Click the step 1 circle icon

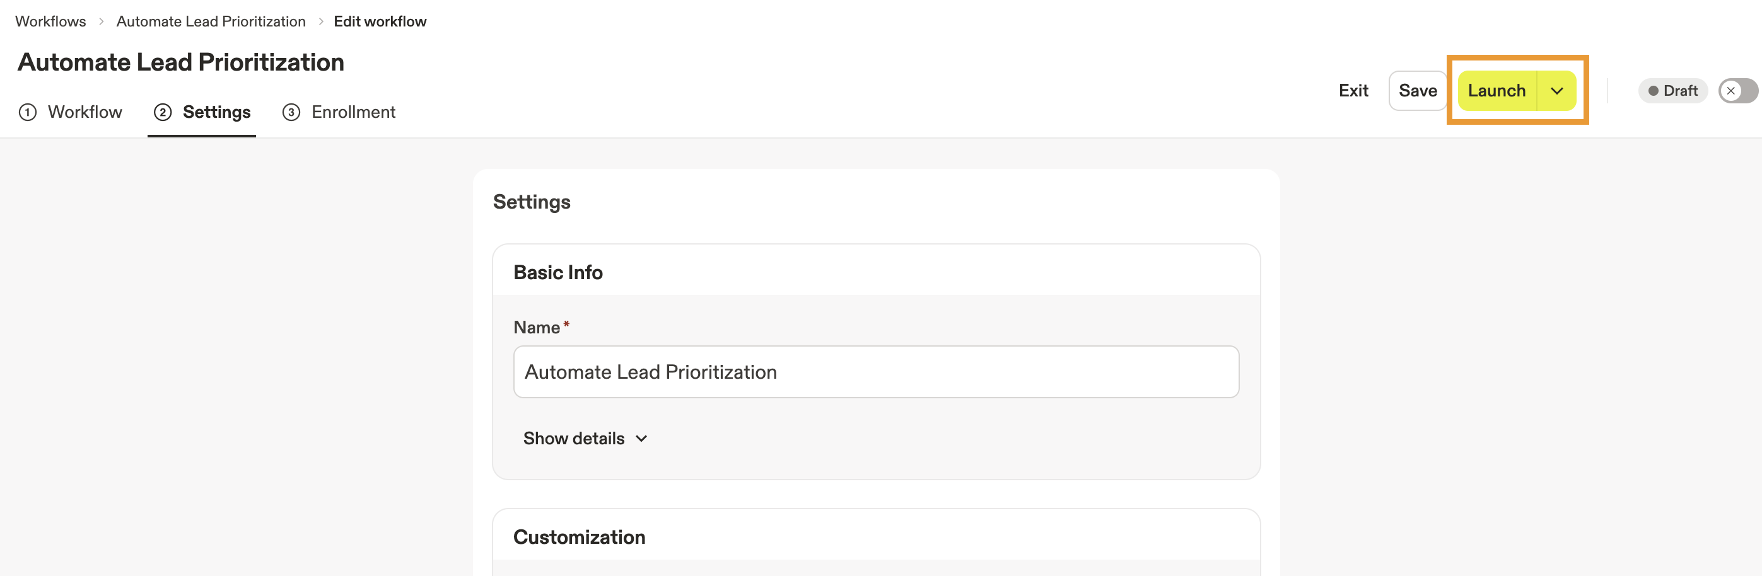[27, 112]
